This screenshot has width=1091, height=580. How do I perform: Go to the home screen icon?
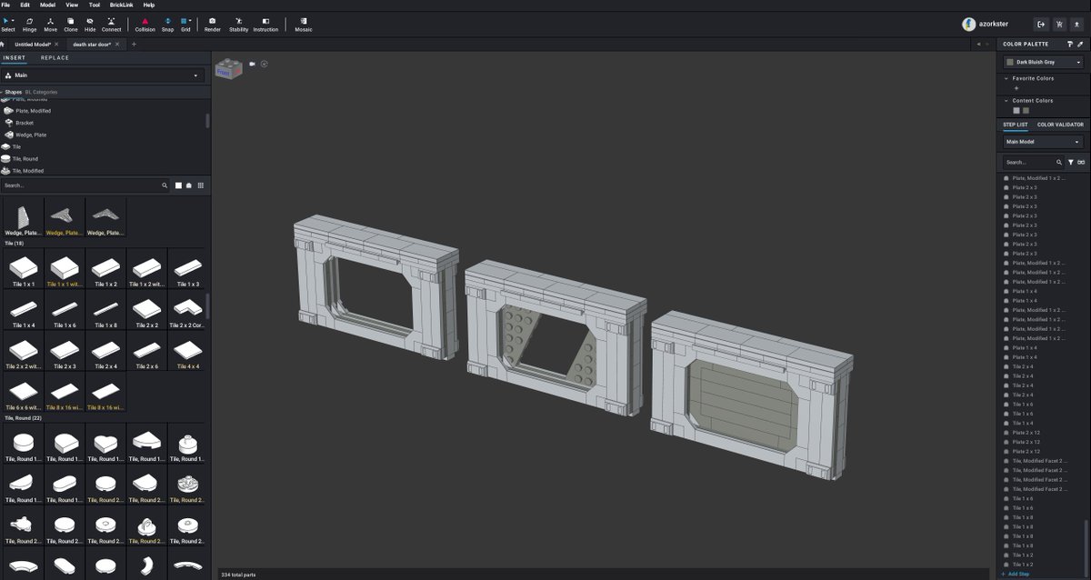click(4, 44)
